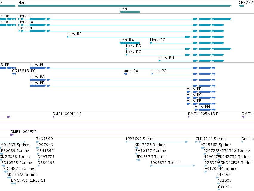This screenshot has height=191, width=254.
Task: Select the 3884198 feature label
Action: pos(46,163)
